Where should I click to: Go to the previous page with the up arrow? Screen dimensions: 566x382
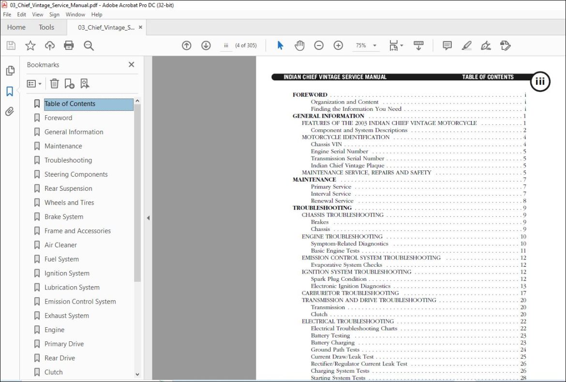click(187, 46)
